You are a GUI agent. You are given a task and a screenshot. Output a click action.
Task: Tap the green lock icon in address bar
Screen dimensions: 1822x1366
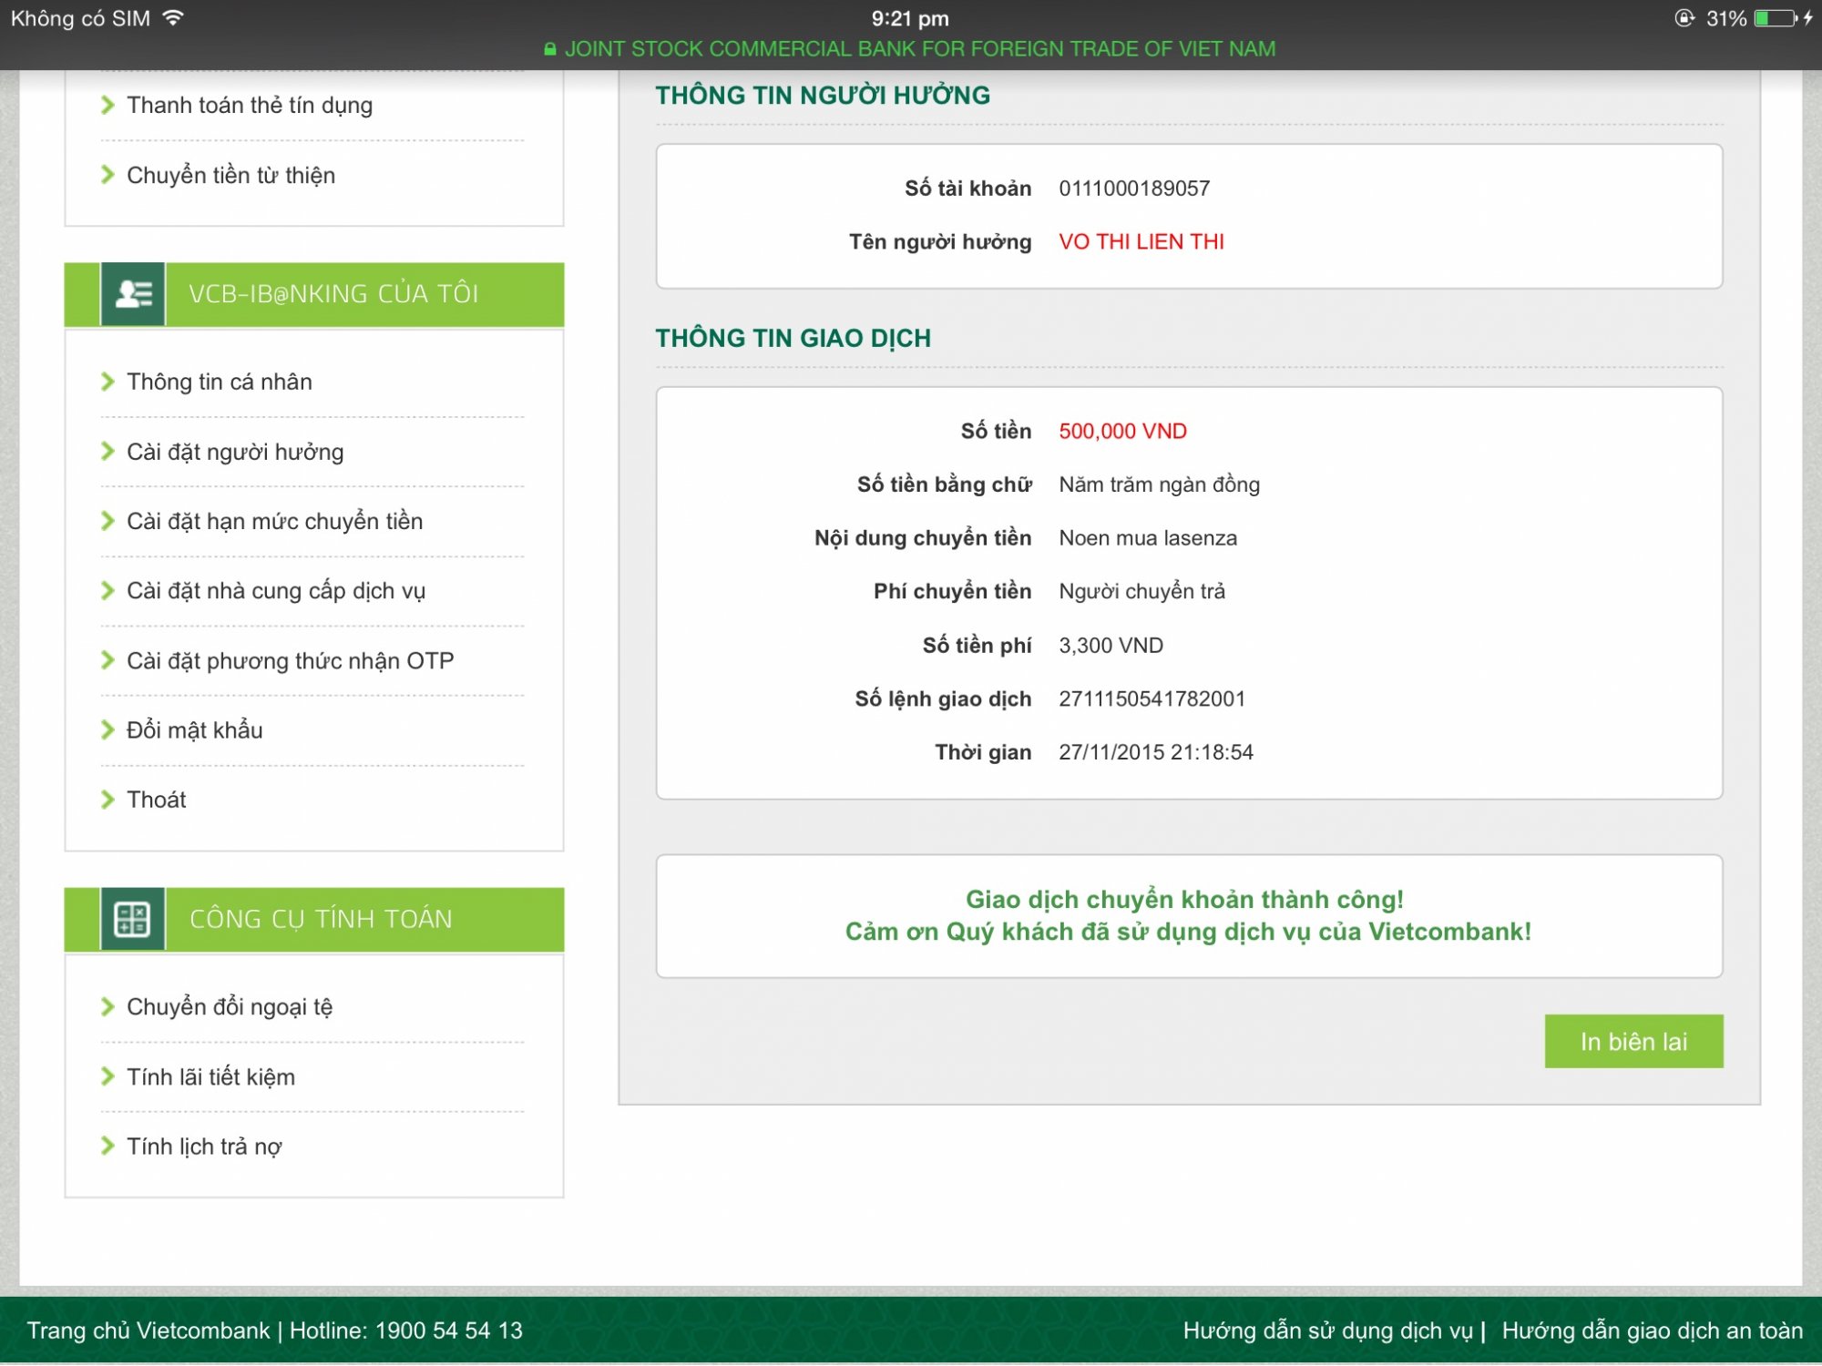(x=549, y=49)
